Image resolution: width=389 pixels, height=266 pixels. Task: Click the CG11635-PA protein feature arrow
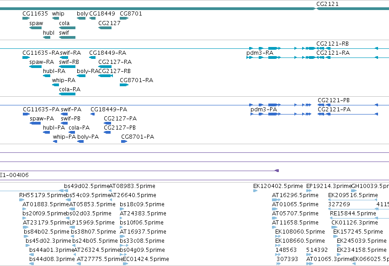[x=27, y=114]
